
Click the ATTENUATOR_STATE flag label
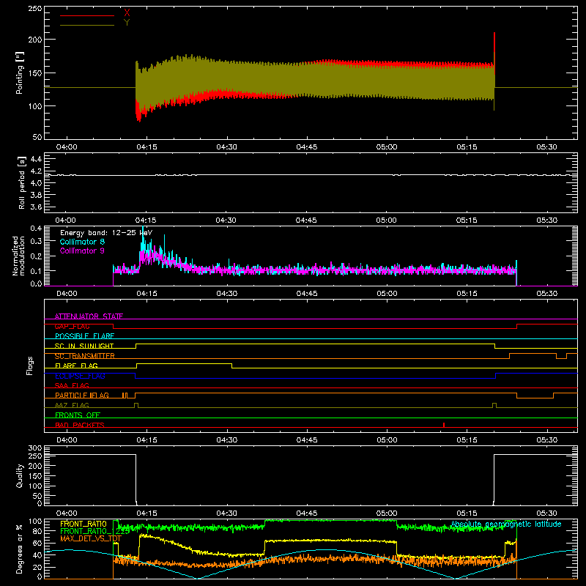coord(89,316)
